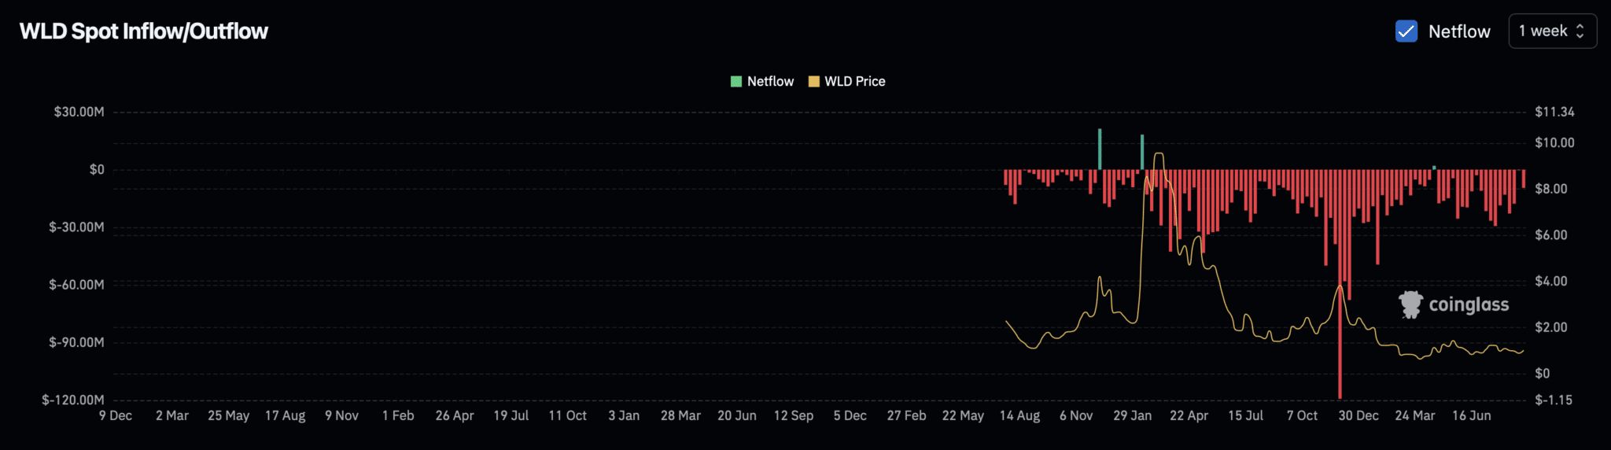Click the coinglass mascot logo icon
This screenshot has width=1611, height=450.
1410,304
